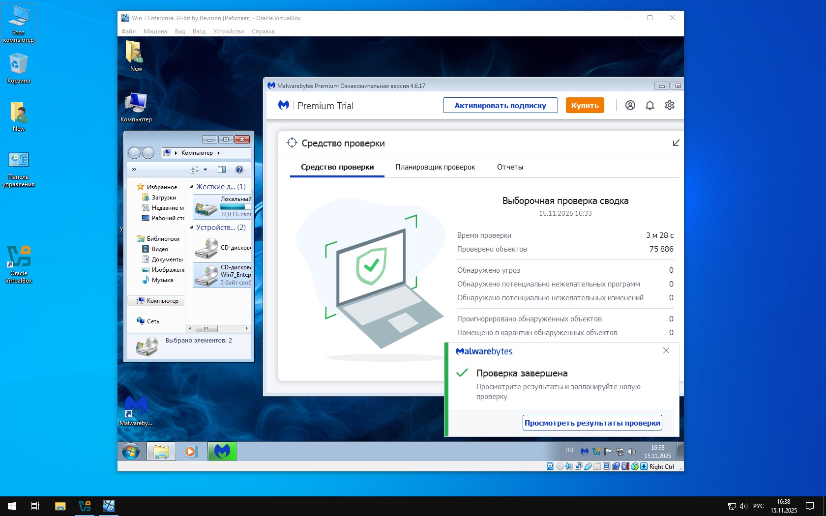Open the Отчеты tab
Viewport: 826px width, 516px height.
pyautogui.click(x=510, y=167)
